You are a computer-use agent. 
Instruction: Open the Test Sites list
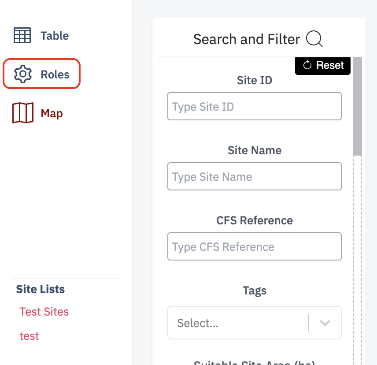[x=44, y=312]
